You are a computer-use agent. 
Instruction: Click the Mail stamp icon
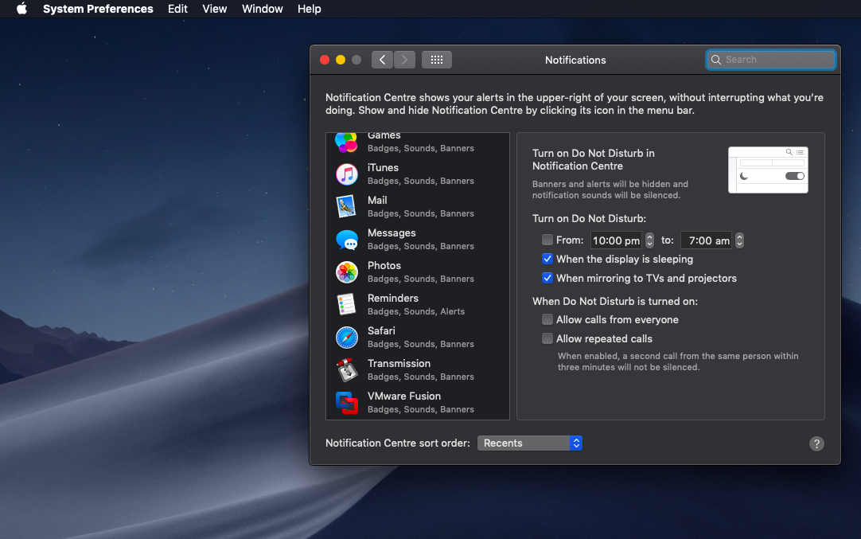point(346,206)
